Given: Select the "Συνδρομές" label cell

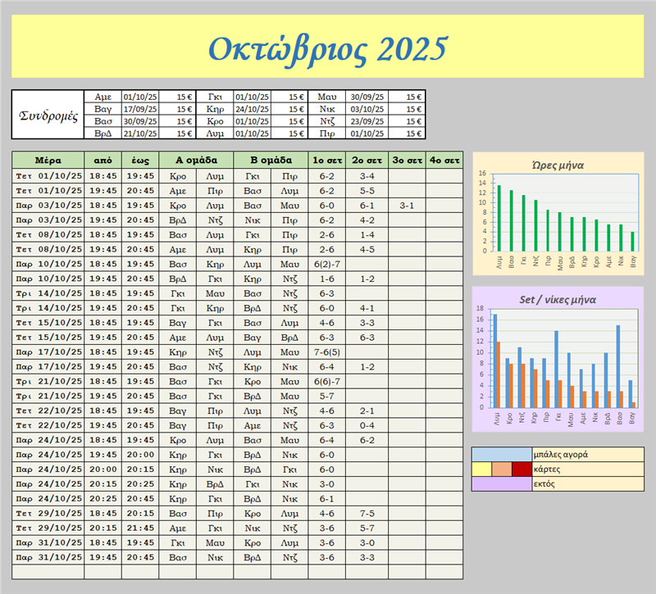Looking at the screenshot, I should (48, 115).
